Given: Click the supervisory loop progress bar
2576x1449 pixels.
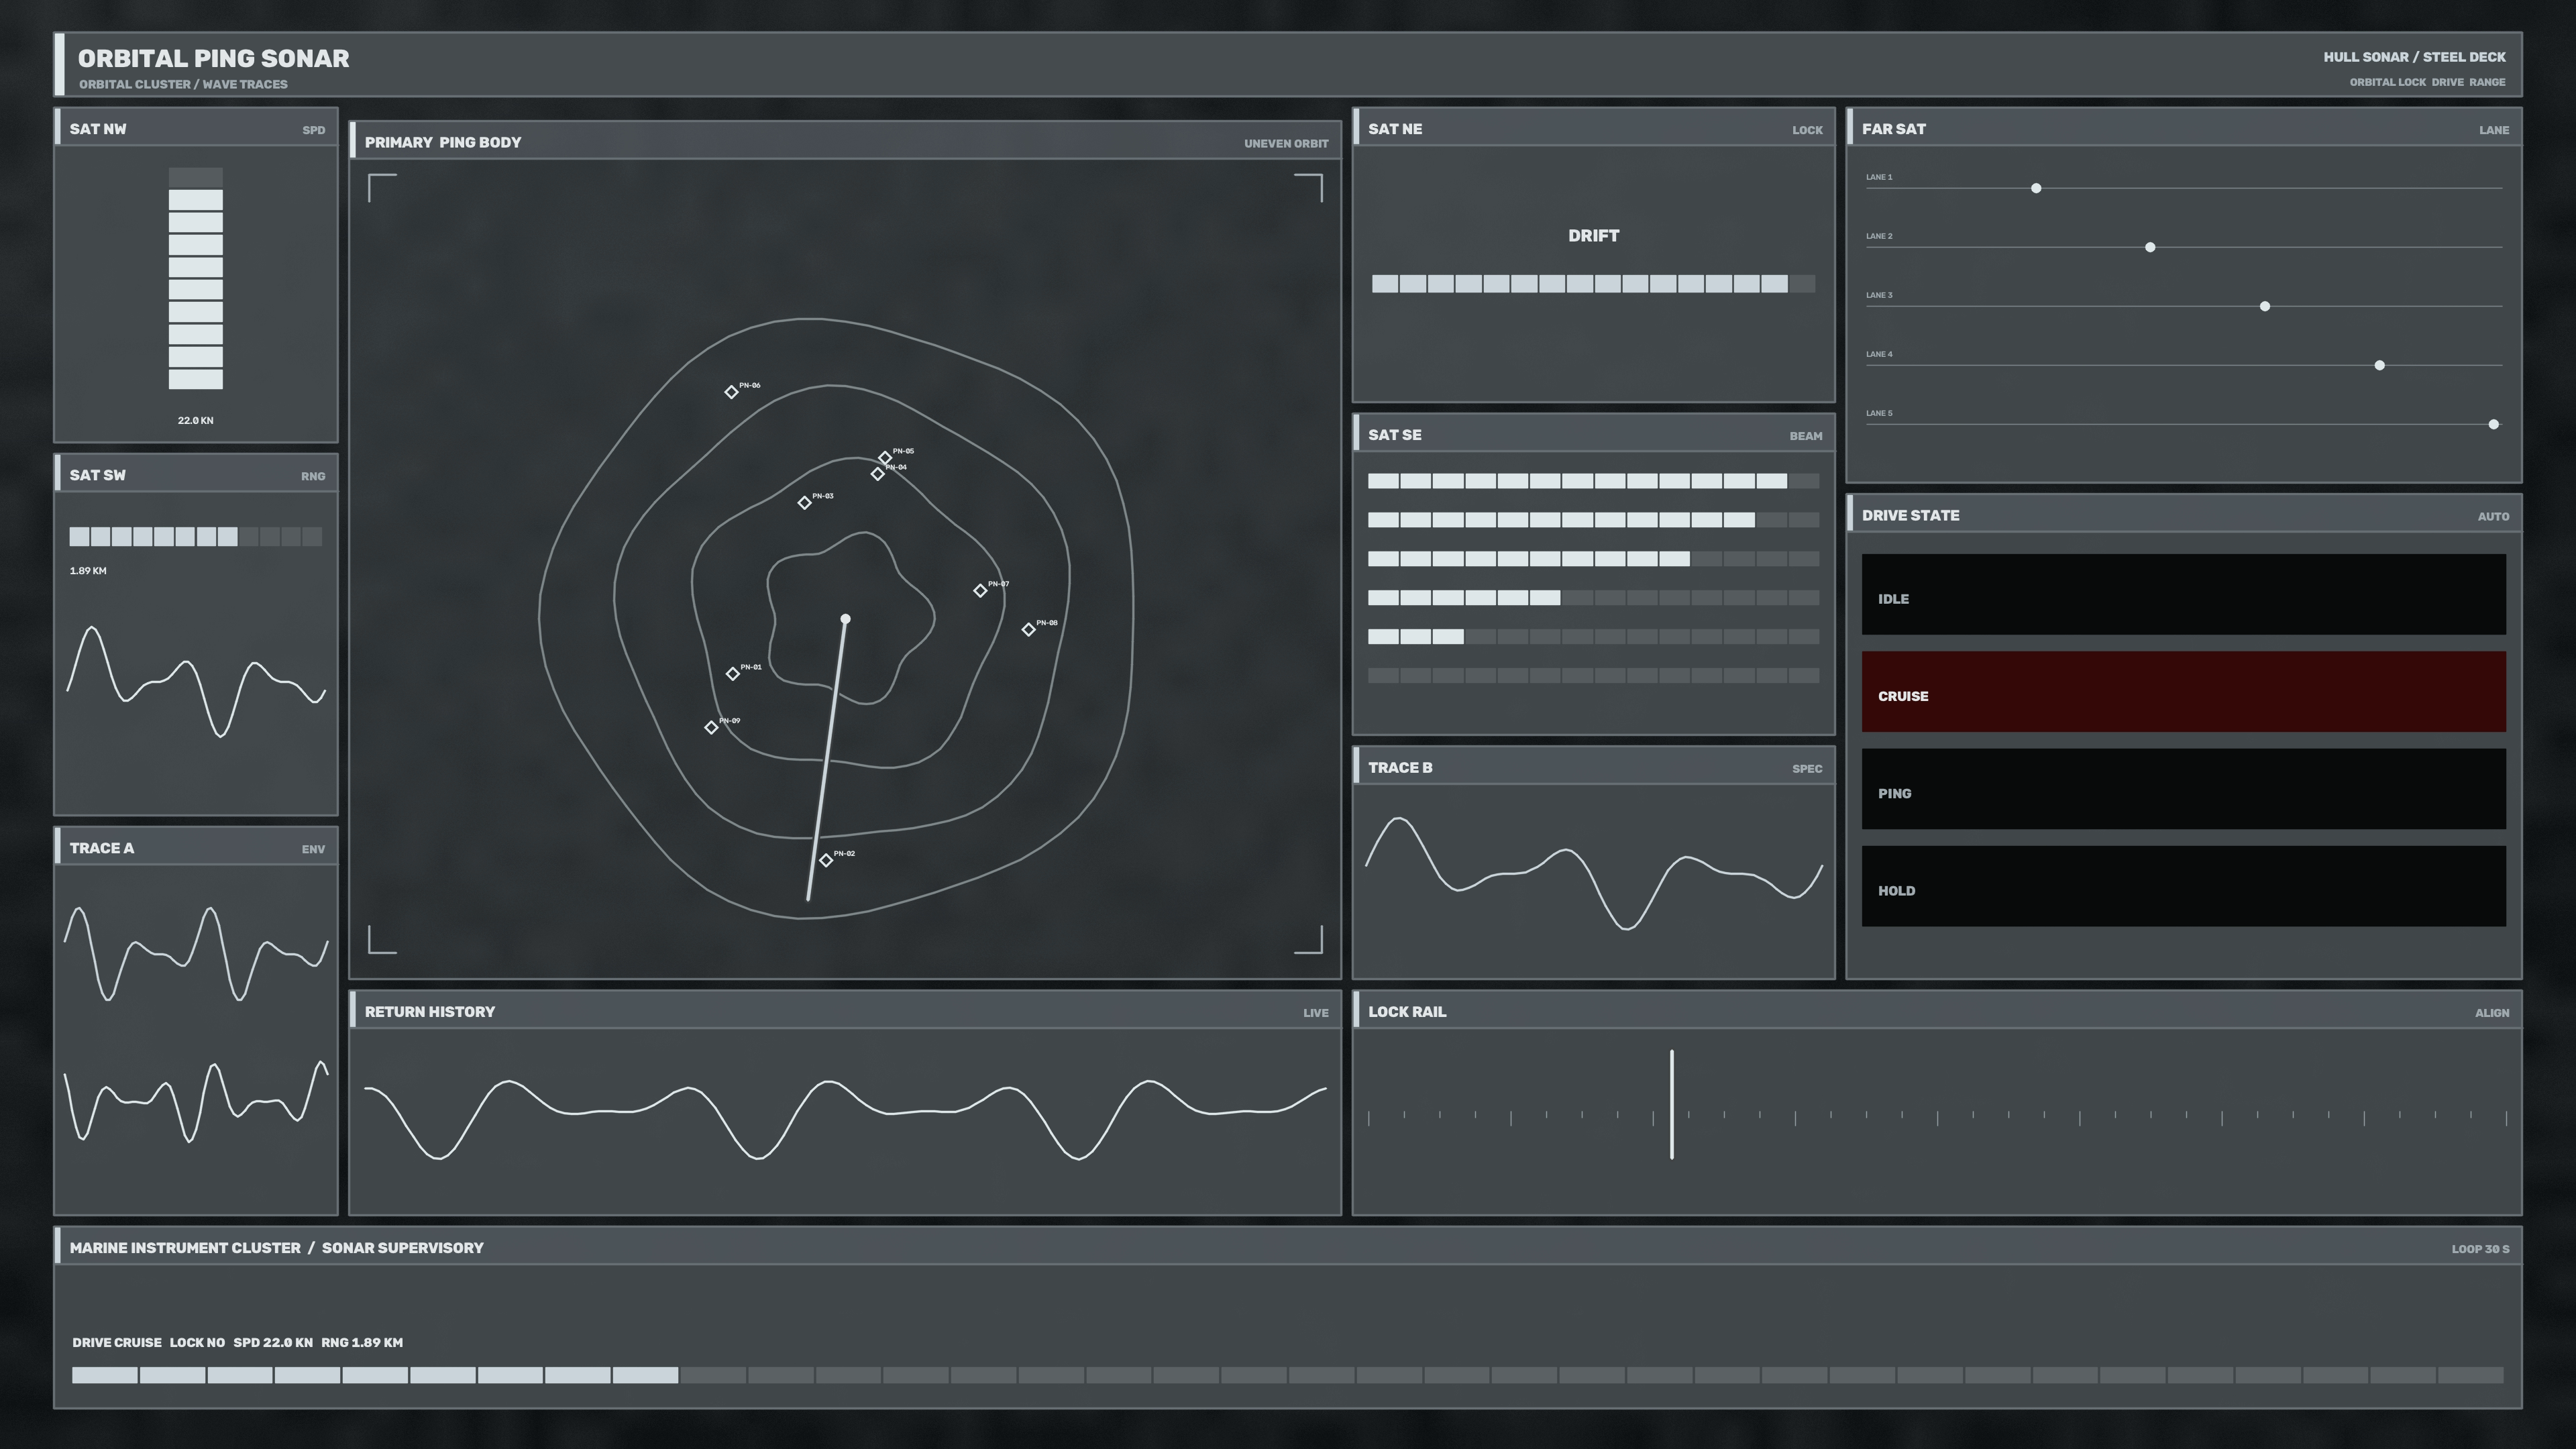Looking at the screenshot, I should (1288, 1376).
